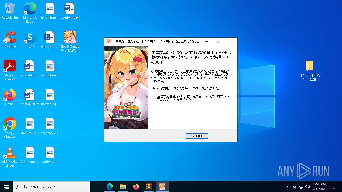Select the helpfulfun image file icon

tap(50, 11)
